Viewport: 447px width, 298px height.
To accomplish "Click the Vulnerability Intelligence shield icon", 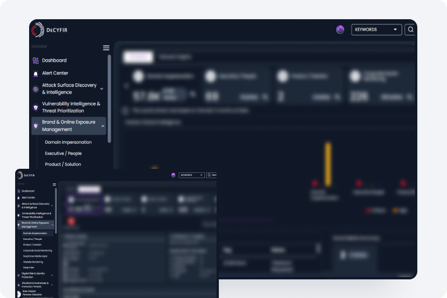I will tap(36, 108).
